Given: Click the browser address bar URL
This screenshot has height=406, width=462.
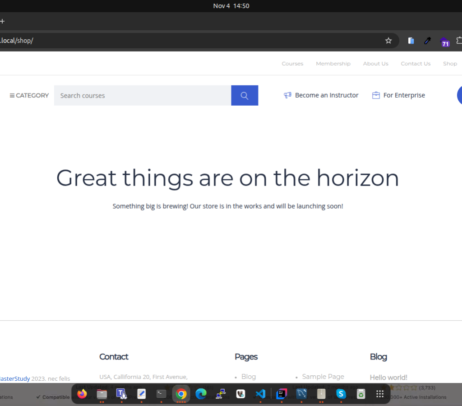Looking at the screenshot, I should tap(180, 41).
